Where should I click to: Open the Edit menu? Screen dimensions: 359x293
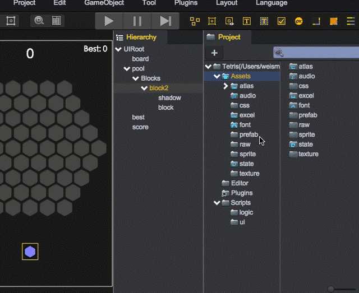pos(59,3)
